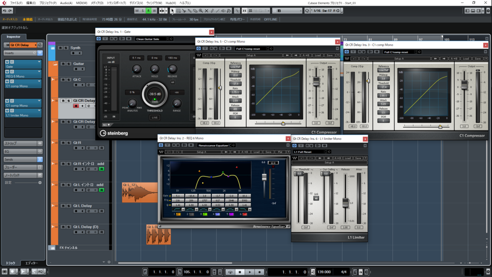Viewport: 492px width, 277px height.
Task: Click the Record transport button
Action: [259, 272]
